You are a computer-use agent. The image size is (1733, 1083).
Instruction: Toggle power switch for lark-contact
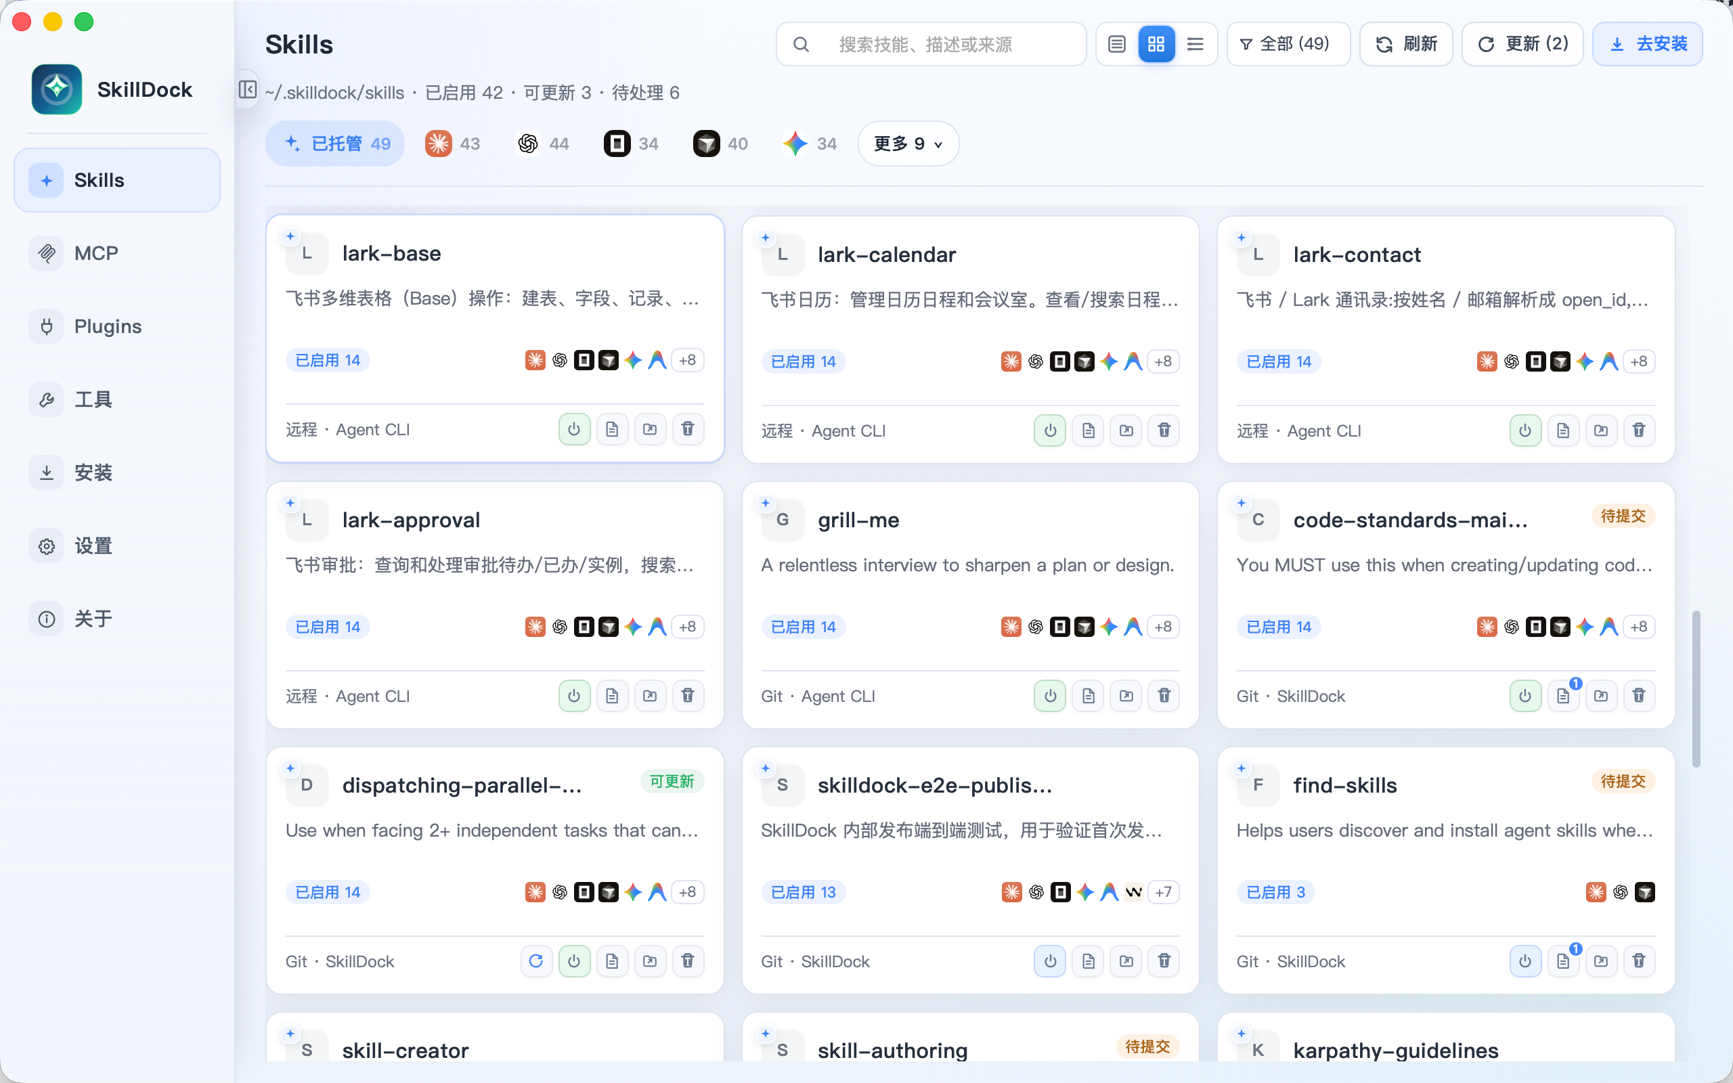coord(1525,430)
